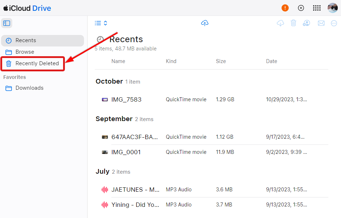Screen dimensions: 341x218
Task: Select the IMG_7583 file name
Action: point(127,99)
